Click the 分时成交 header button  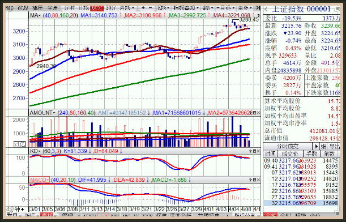[x=288, y=146]
